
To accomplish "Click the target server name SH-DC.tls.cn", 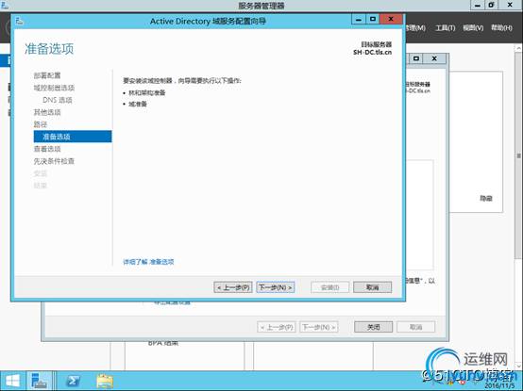I will click(x=372, y=52).
